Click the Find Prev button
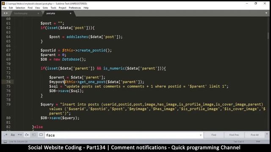The image size is (271, 152). click(234, 135)
